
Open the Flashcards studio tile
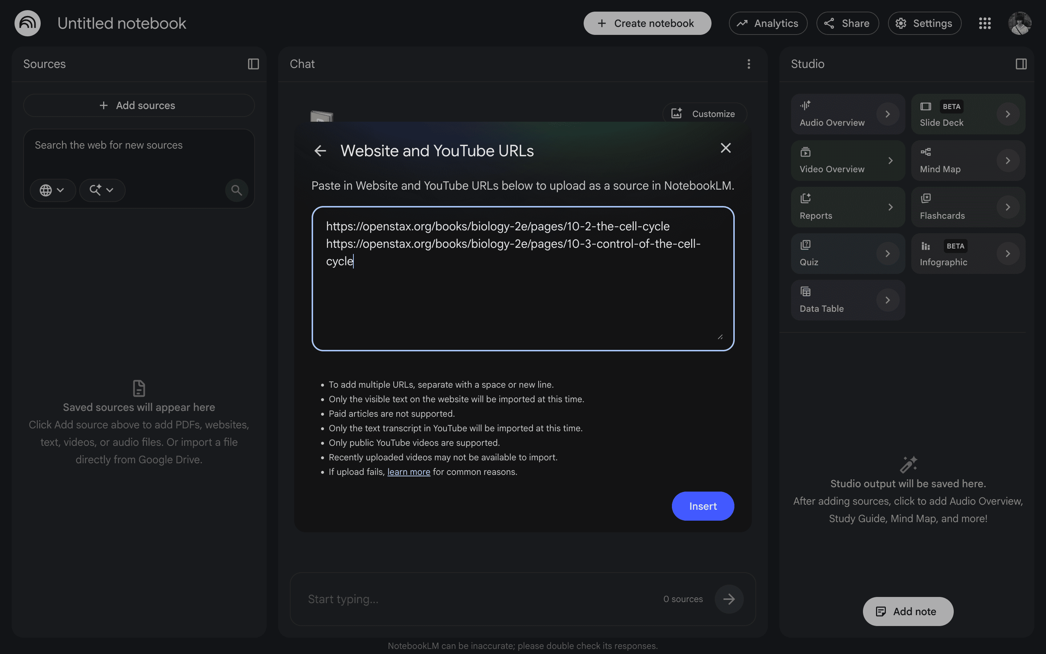click(968, 207)
